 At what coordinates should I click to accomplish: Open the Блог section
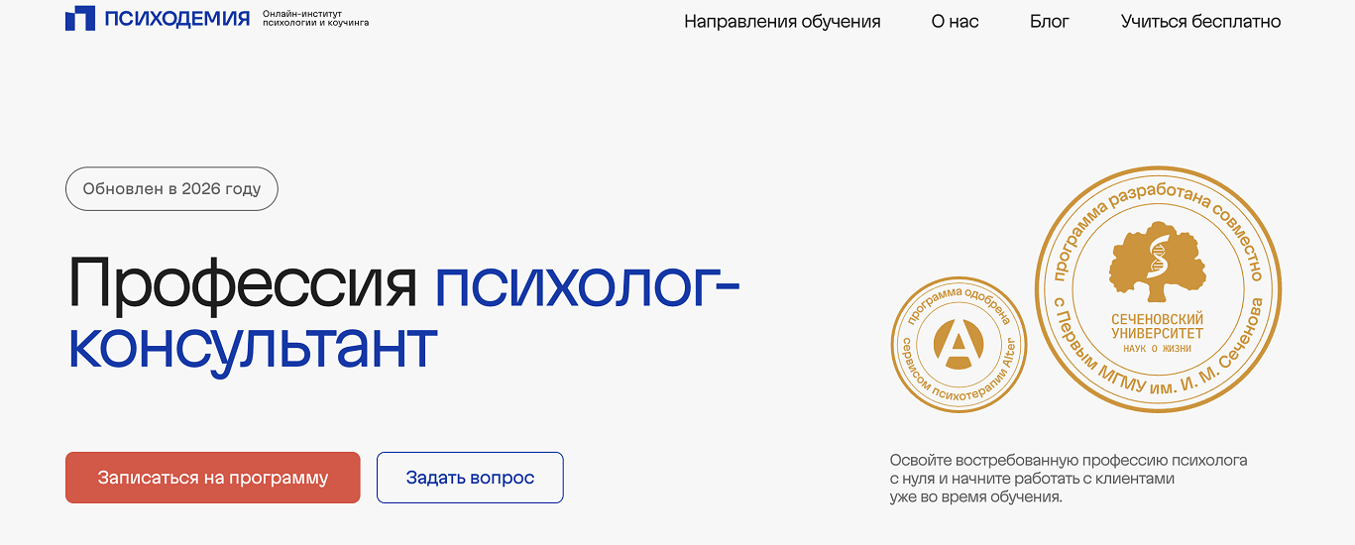[x=1050, y=22]
